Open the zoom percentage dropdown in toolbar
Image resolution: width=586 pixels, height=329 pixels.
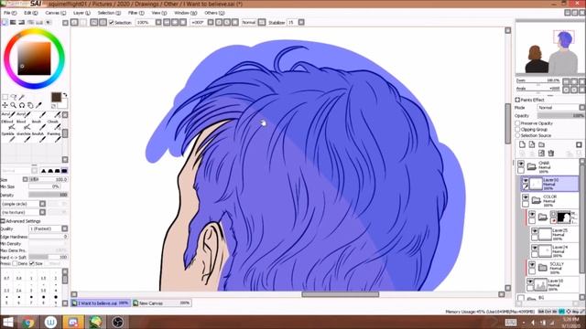coord(158,22)
